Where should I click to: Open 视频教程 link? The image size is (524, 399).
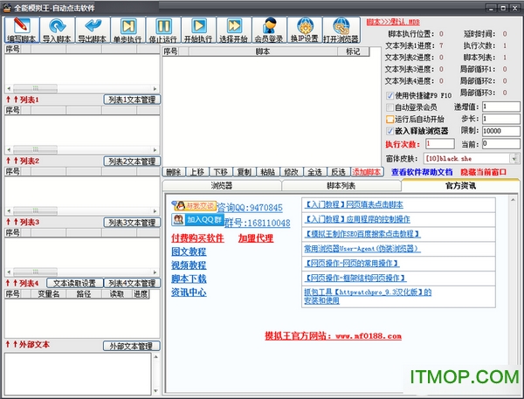click(189, 265)
